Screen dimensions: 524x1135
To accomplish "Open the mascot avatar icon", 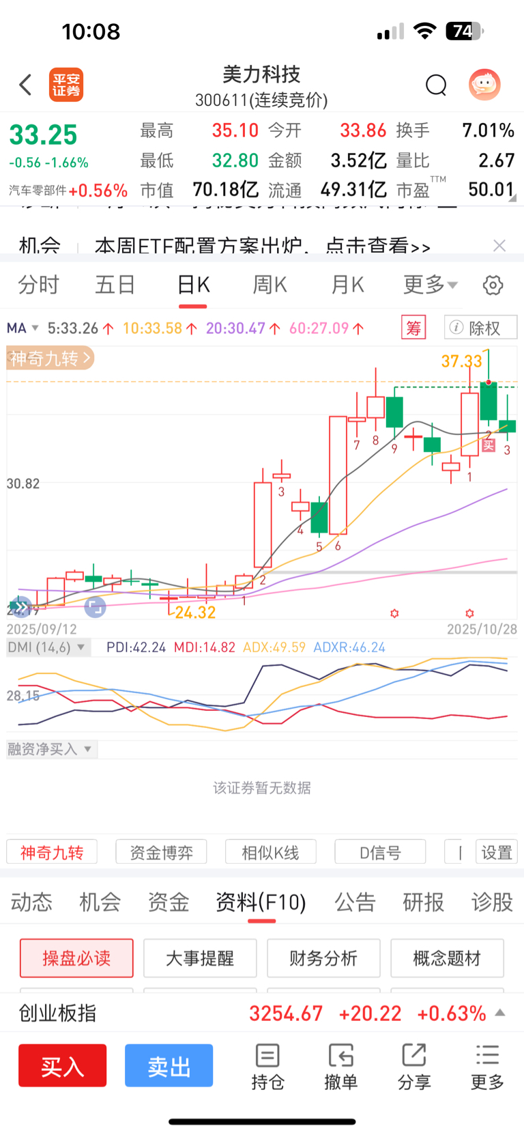I will pos(484,85).
